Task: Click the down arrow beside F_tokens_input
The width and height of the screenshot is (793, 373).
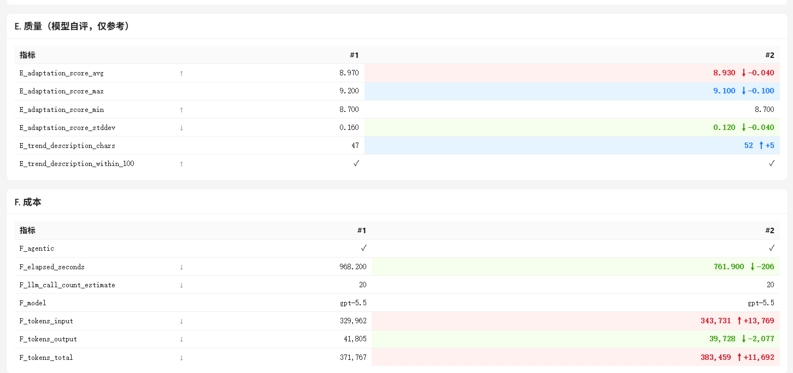Action: coord(181,321)
